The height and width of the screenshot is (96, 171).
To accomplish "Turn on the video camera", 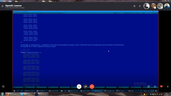I will click(x=85, y=87).
